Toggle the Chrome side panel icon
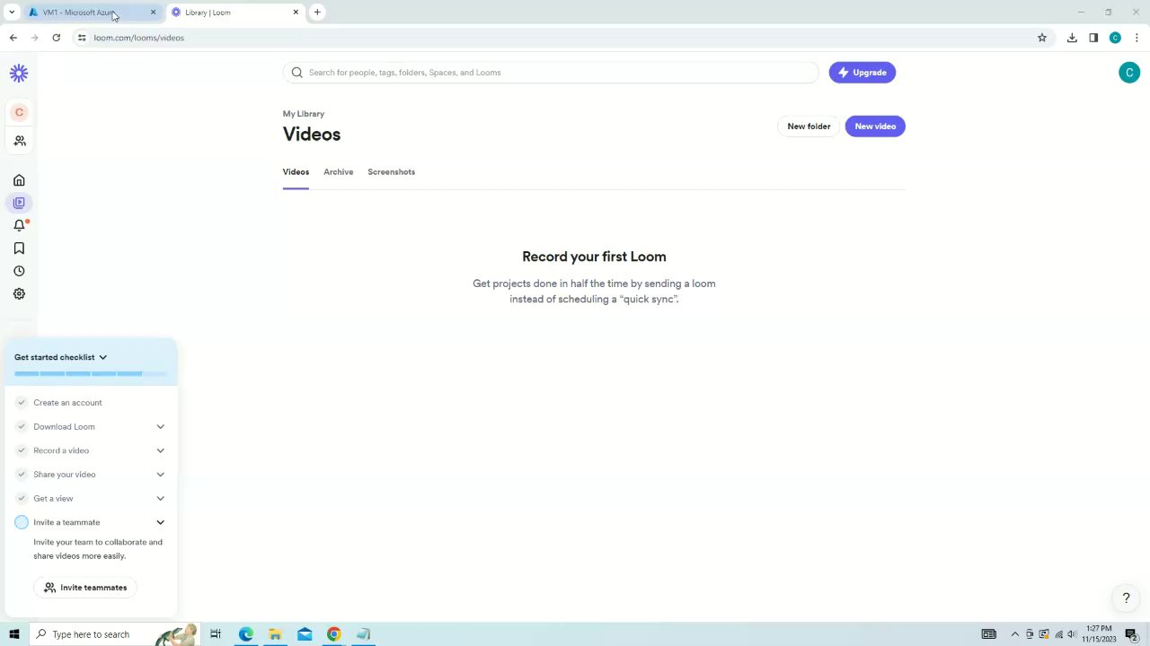Viewport: 1150px width, 646px height. tap(1093, 38)
